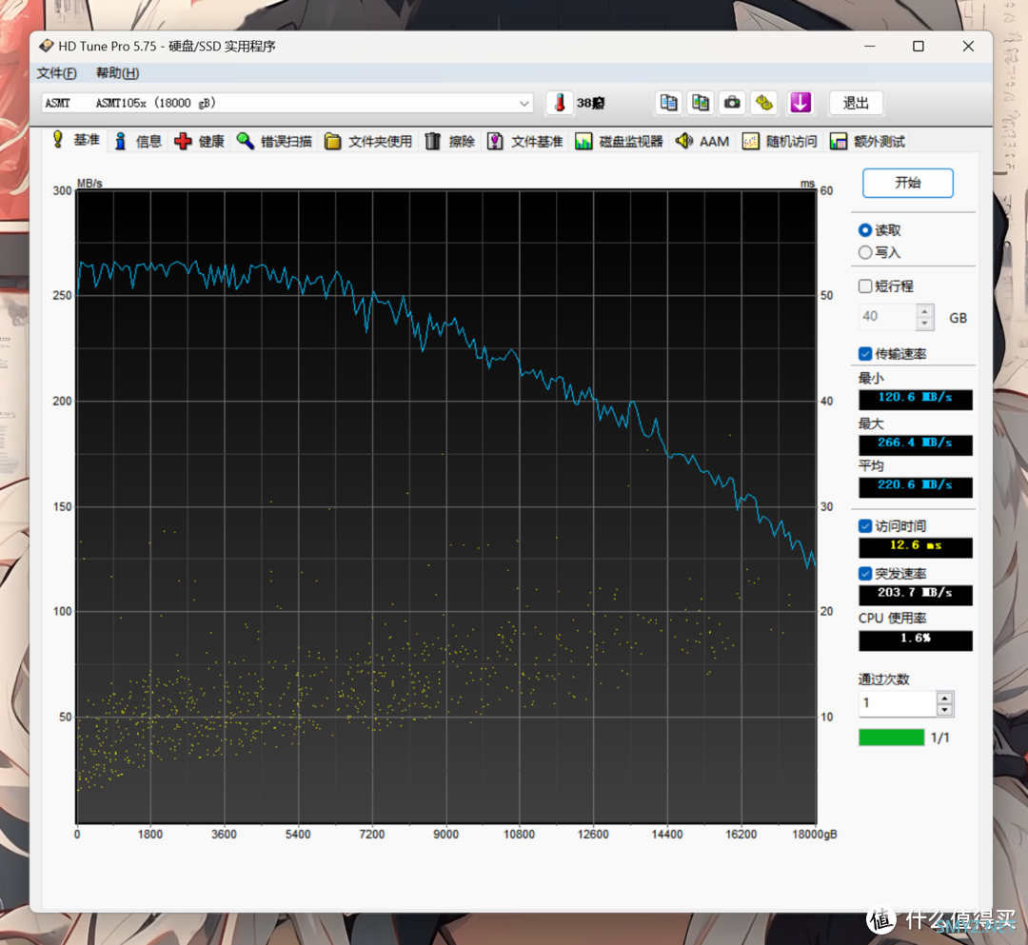1028x945 pixels.
Task: Click the 退出 exit button
Action: click(855, 103)
